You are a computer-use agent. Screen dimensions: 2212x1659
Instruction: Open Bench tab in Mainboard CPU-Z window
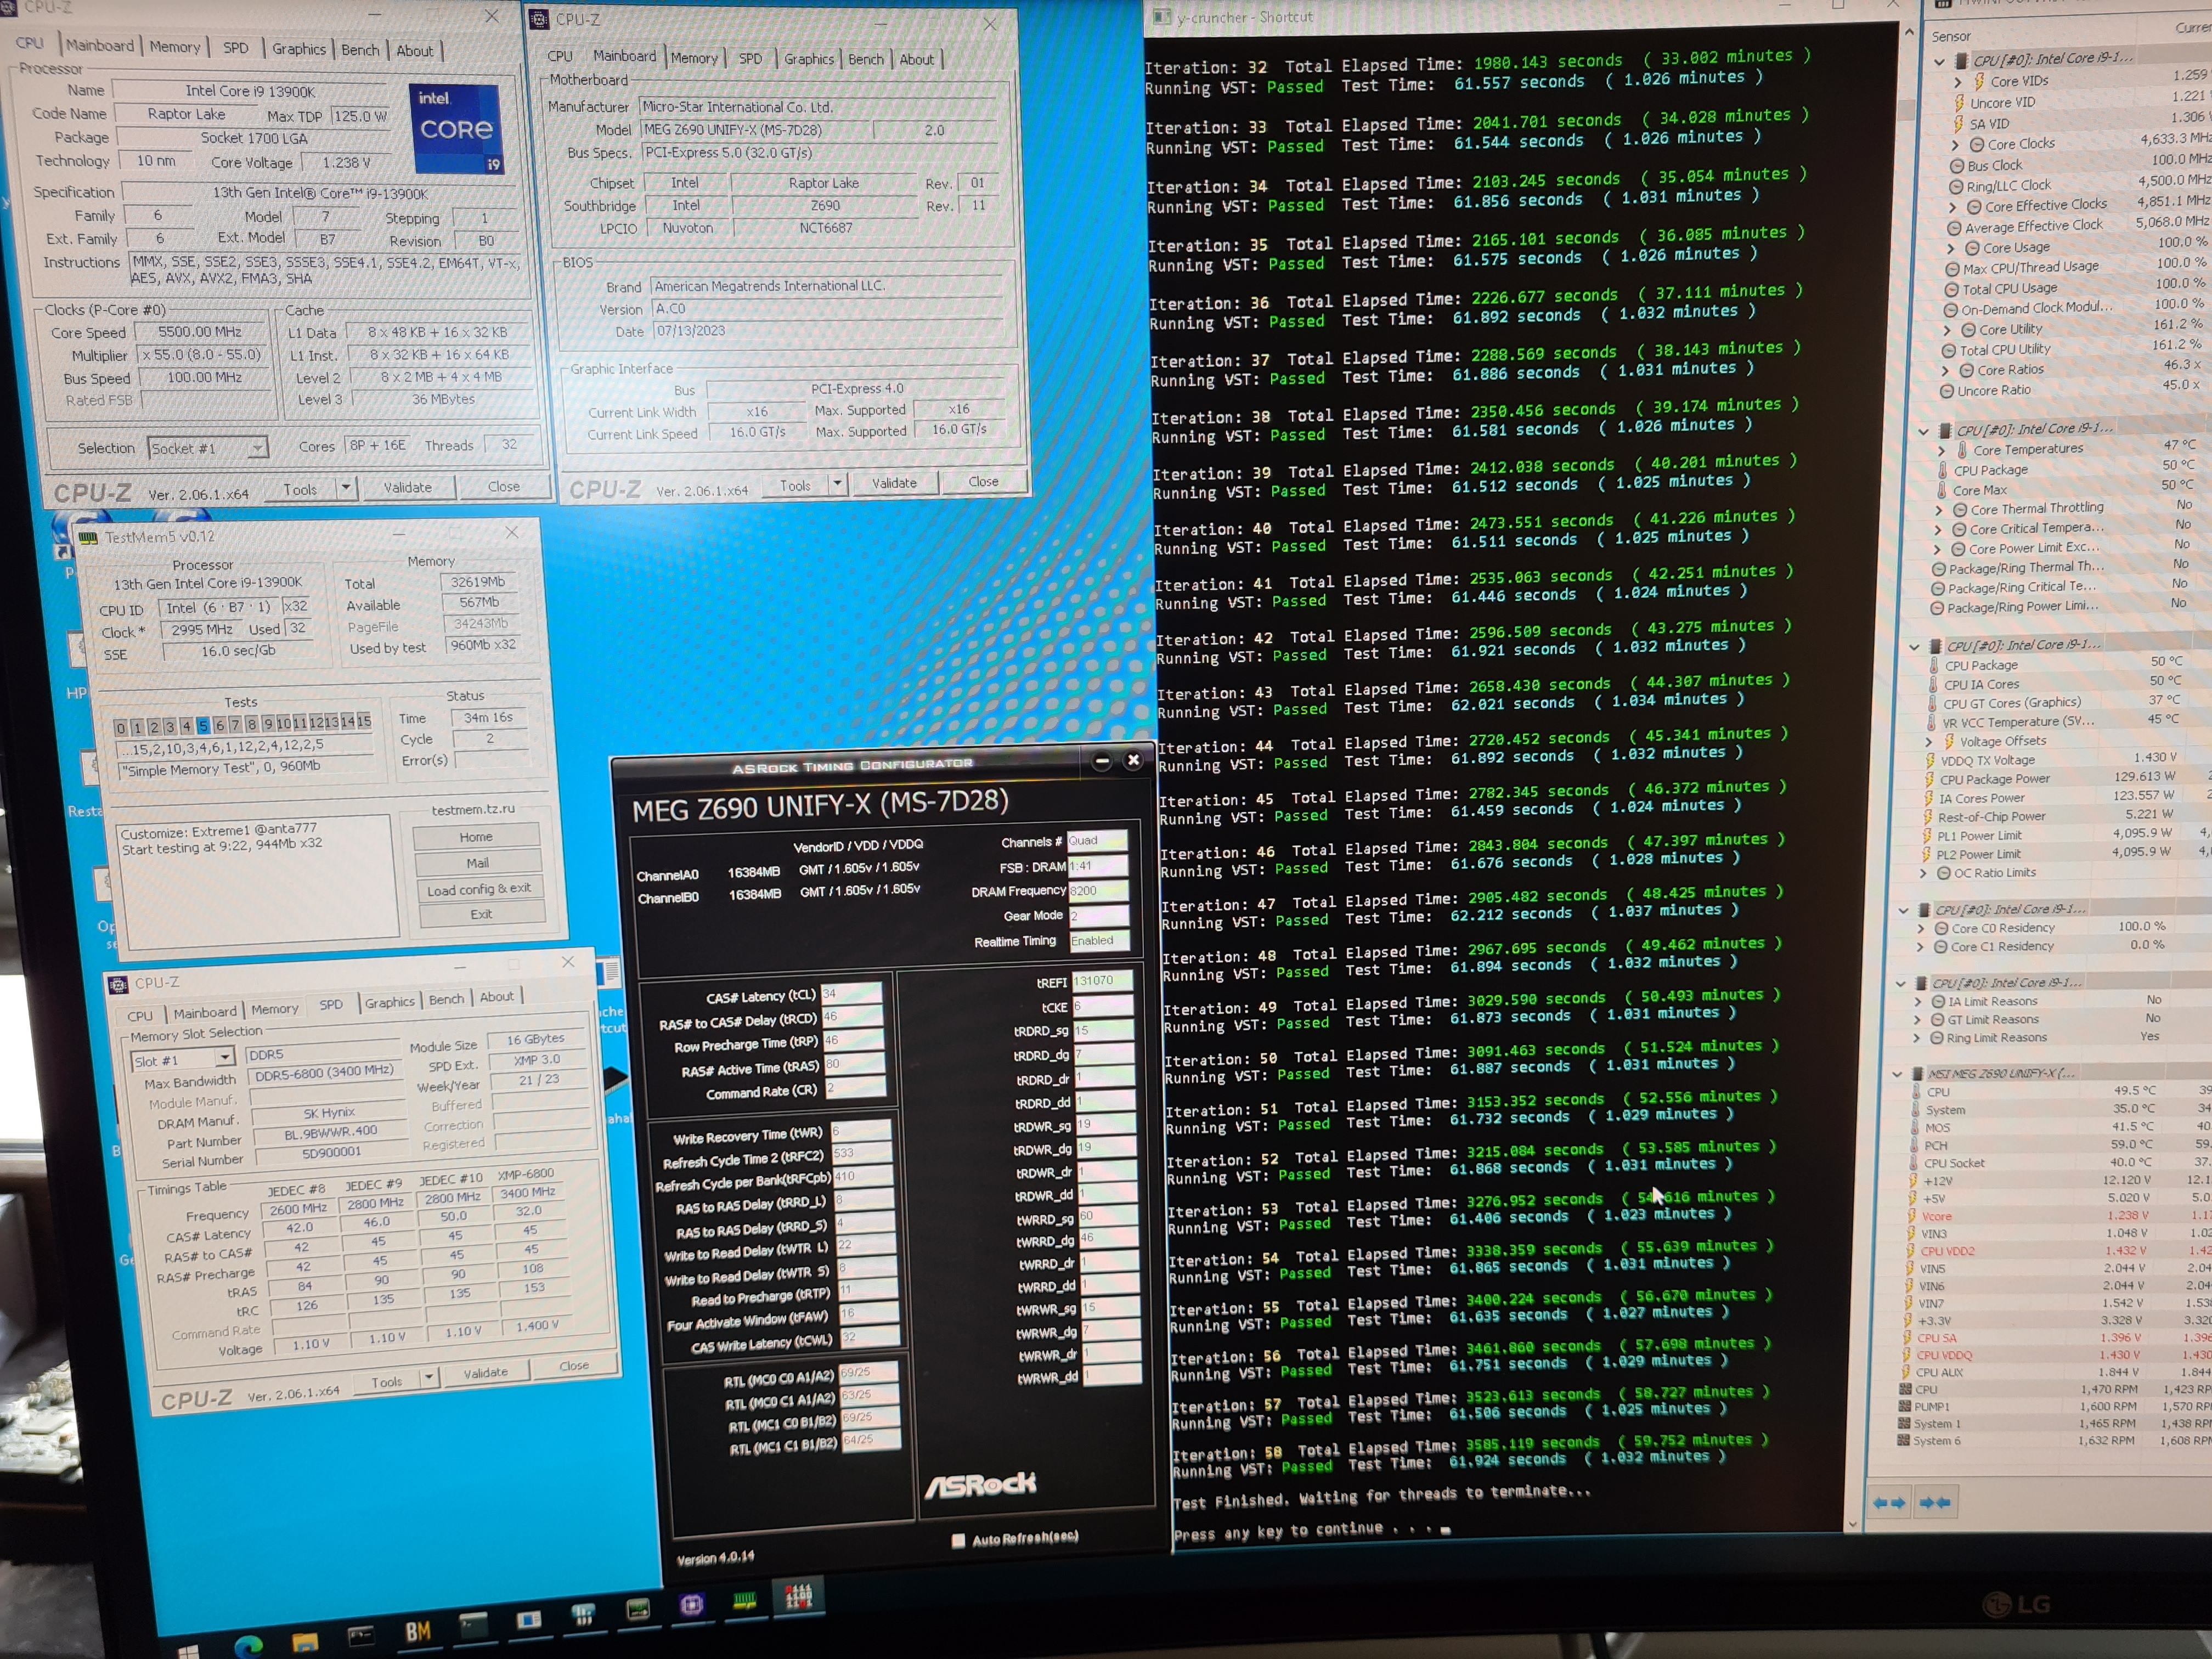[865, 60]
